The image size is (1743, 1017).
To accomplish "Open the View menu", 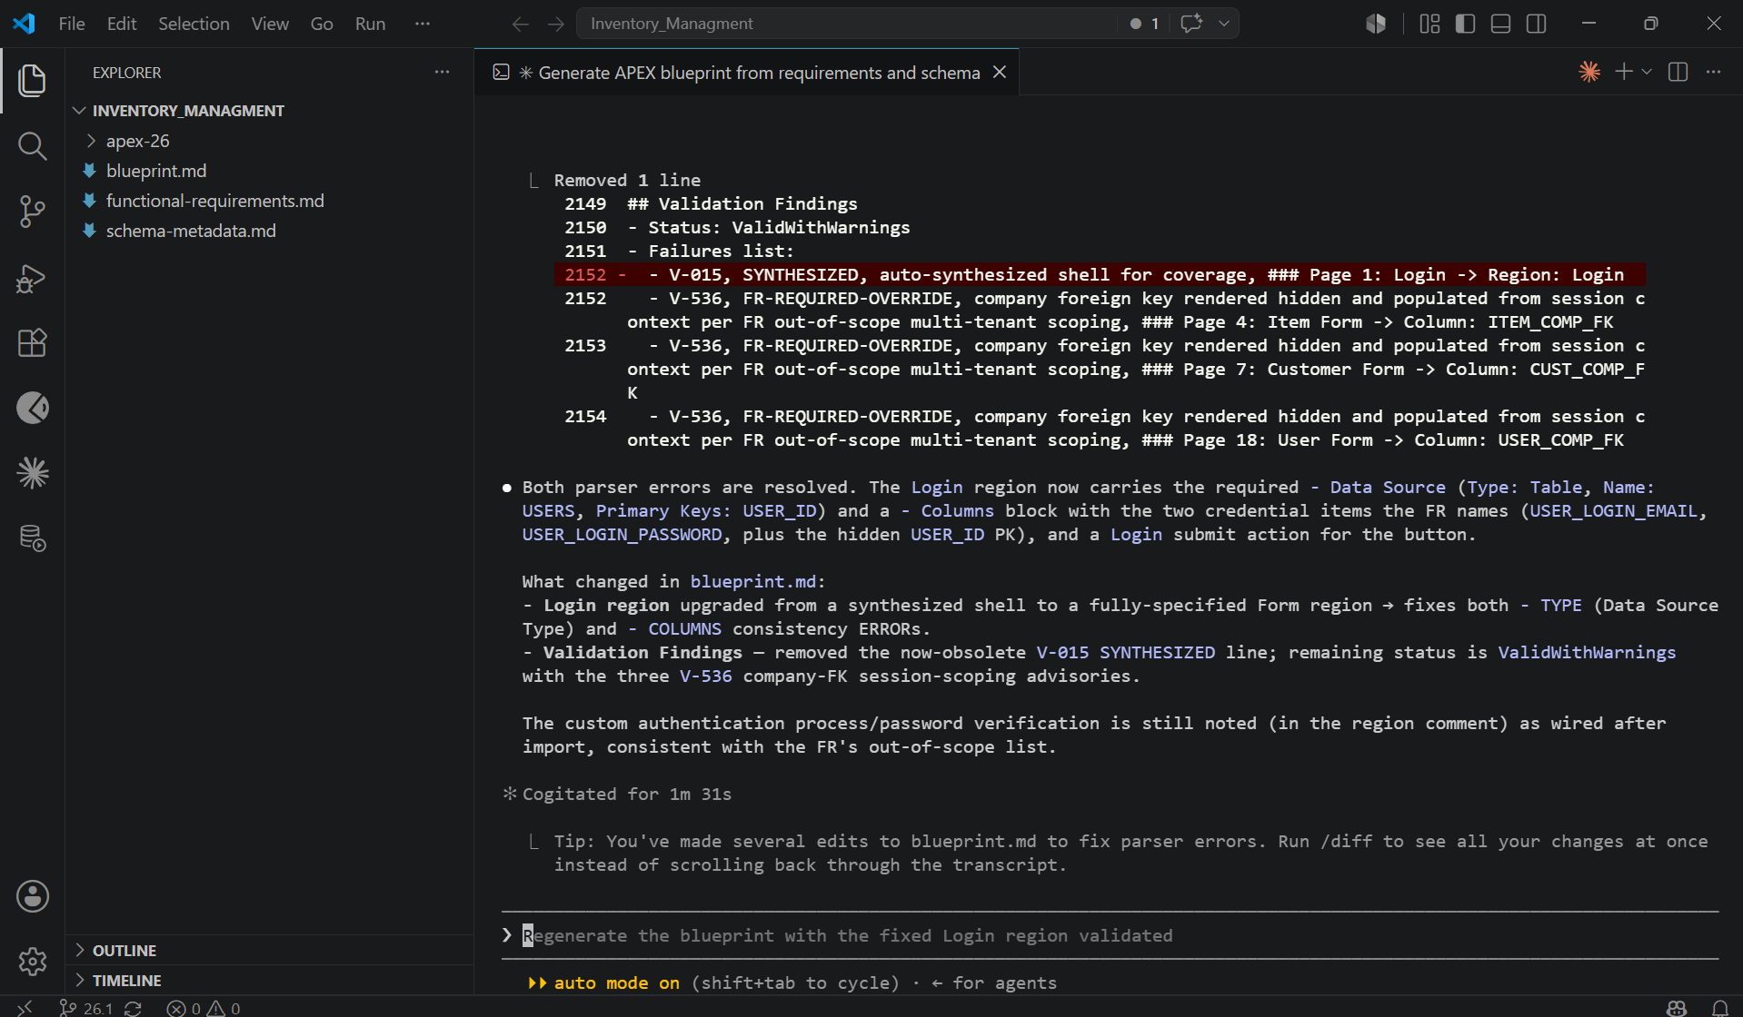I will [x=270, y=24].
